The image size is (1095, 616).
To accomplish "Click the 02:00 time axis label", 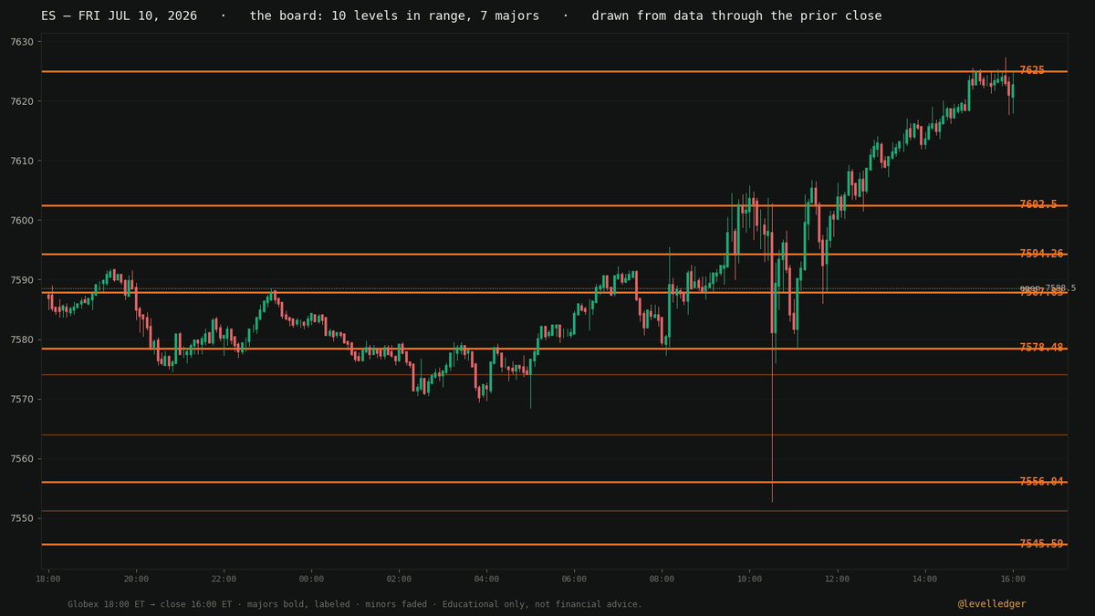I will point(399,579).
